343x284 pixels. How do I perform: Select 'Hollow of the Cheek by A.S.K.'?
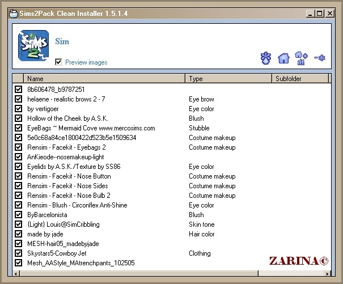pos(67,118)
